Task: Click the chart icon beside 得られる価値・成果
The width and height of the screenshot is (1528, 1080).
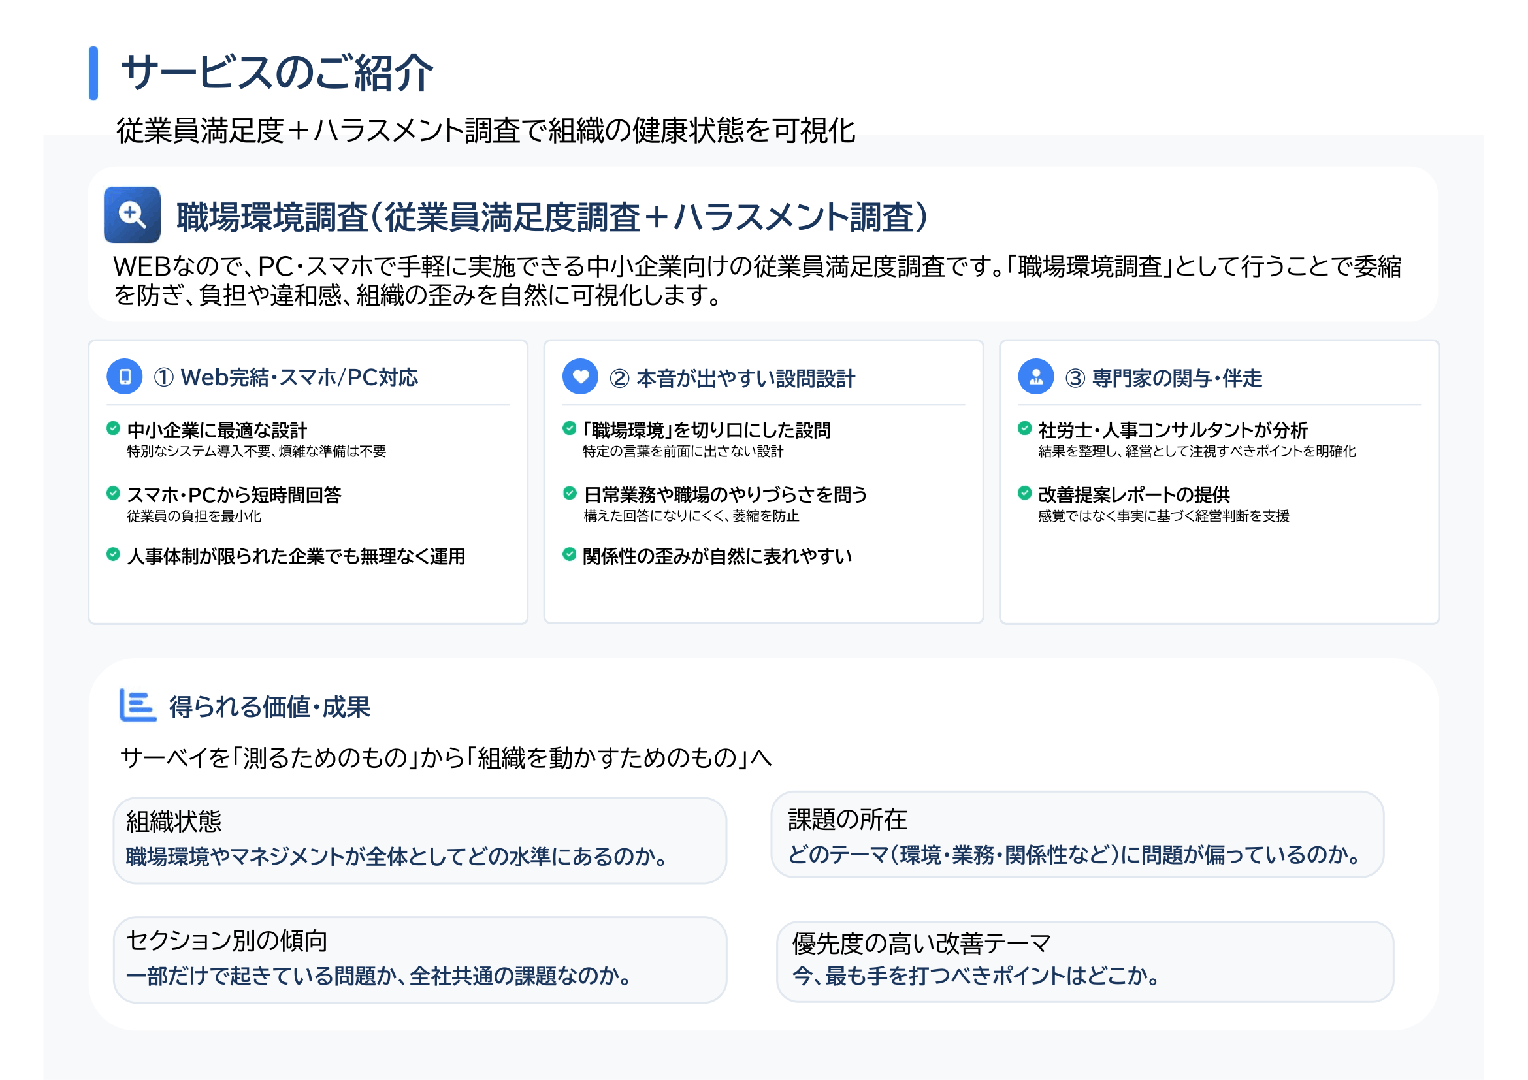Action: coord(138,705)
